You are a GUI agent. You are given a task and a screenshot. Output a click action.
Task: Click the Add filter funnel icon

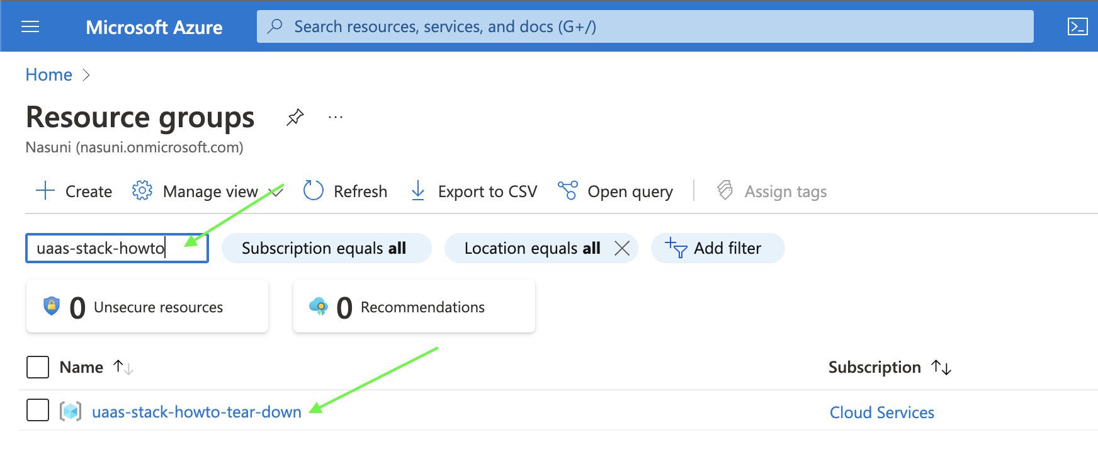pyautogui.click(x=676, y=248)
